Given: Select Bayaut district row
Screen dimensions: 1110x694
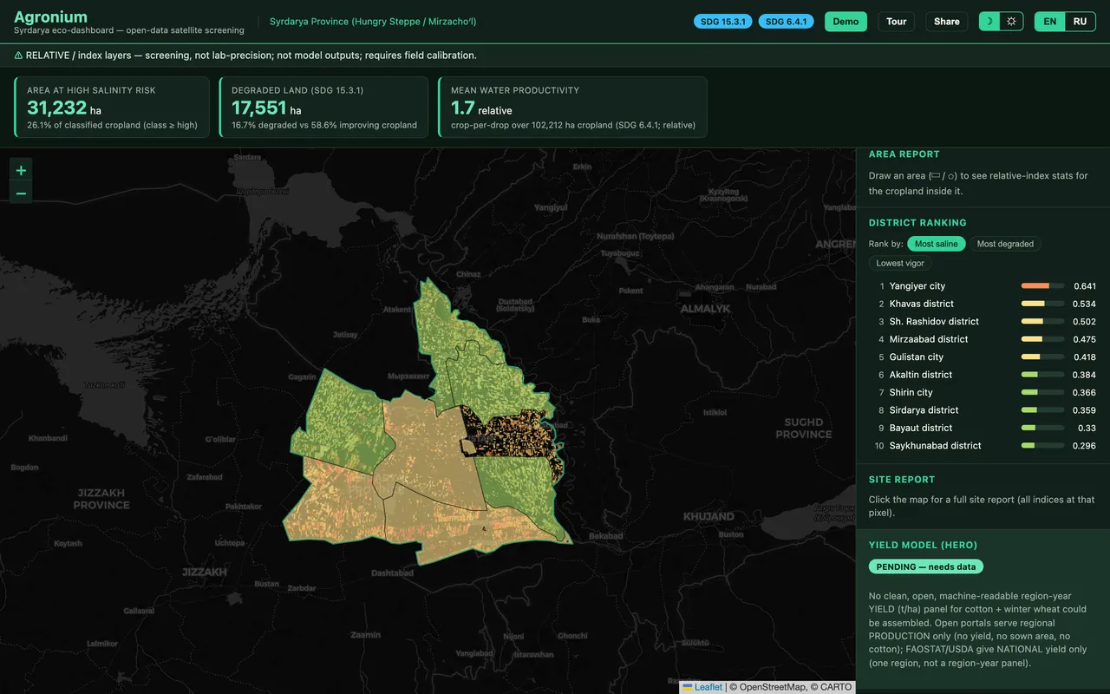Looking at the screenshot, I should (983, 429).
